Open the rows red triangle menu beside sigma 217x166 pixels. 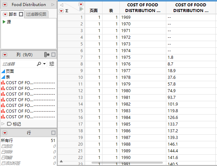pos(61,11)
